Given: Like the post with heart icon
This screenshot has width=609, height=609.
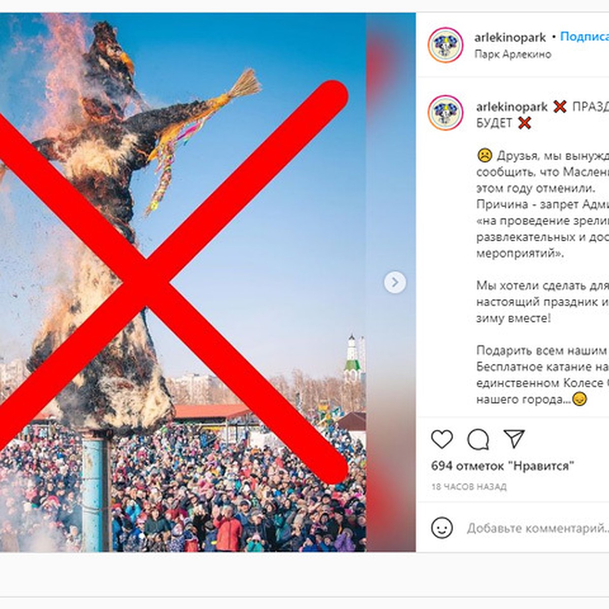Looking at the screenshot, I should [x=442, y=439].
